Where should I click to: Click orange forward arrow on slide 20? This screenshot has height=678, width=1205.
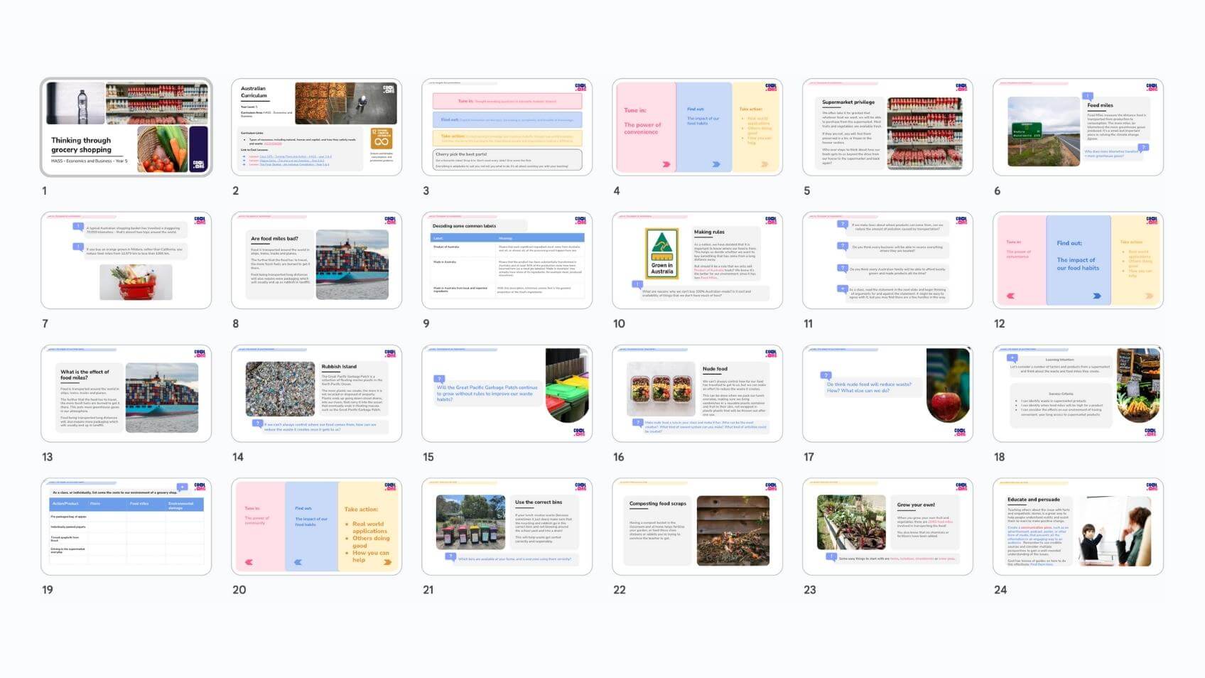pyautogui.click(x=387, y=562)
